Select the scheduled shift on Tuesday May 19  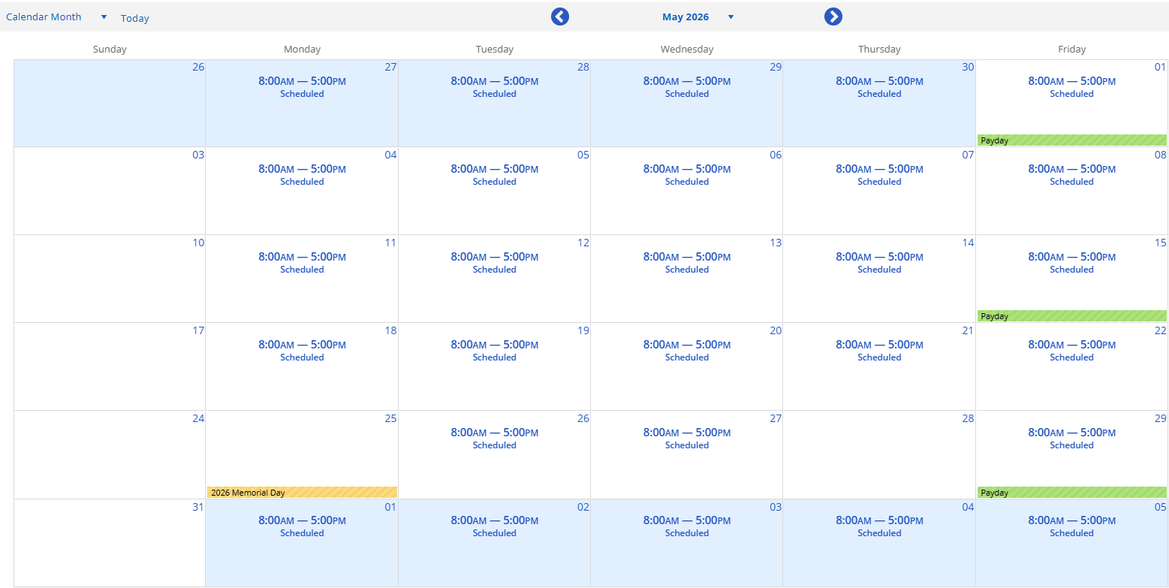click(494, 351)
